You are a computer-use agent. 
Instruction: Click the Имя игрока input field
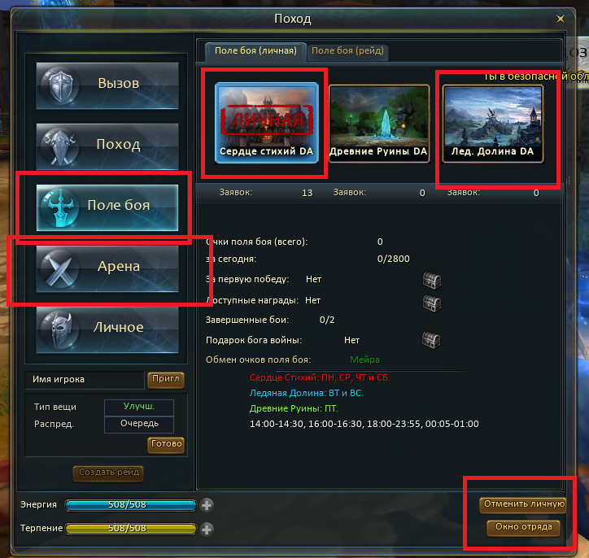pos(85,380)
